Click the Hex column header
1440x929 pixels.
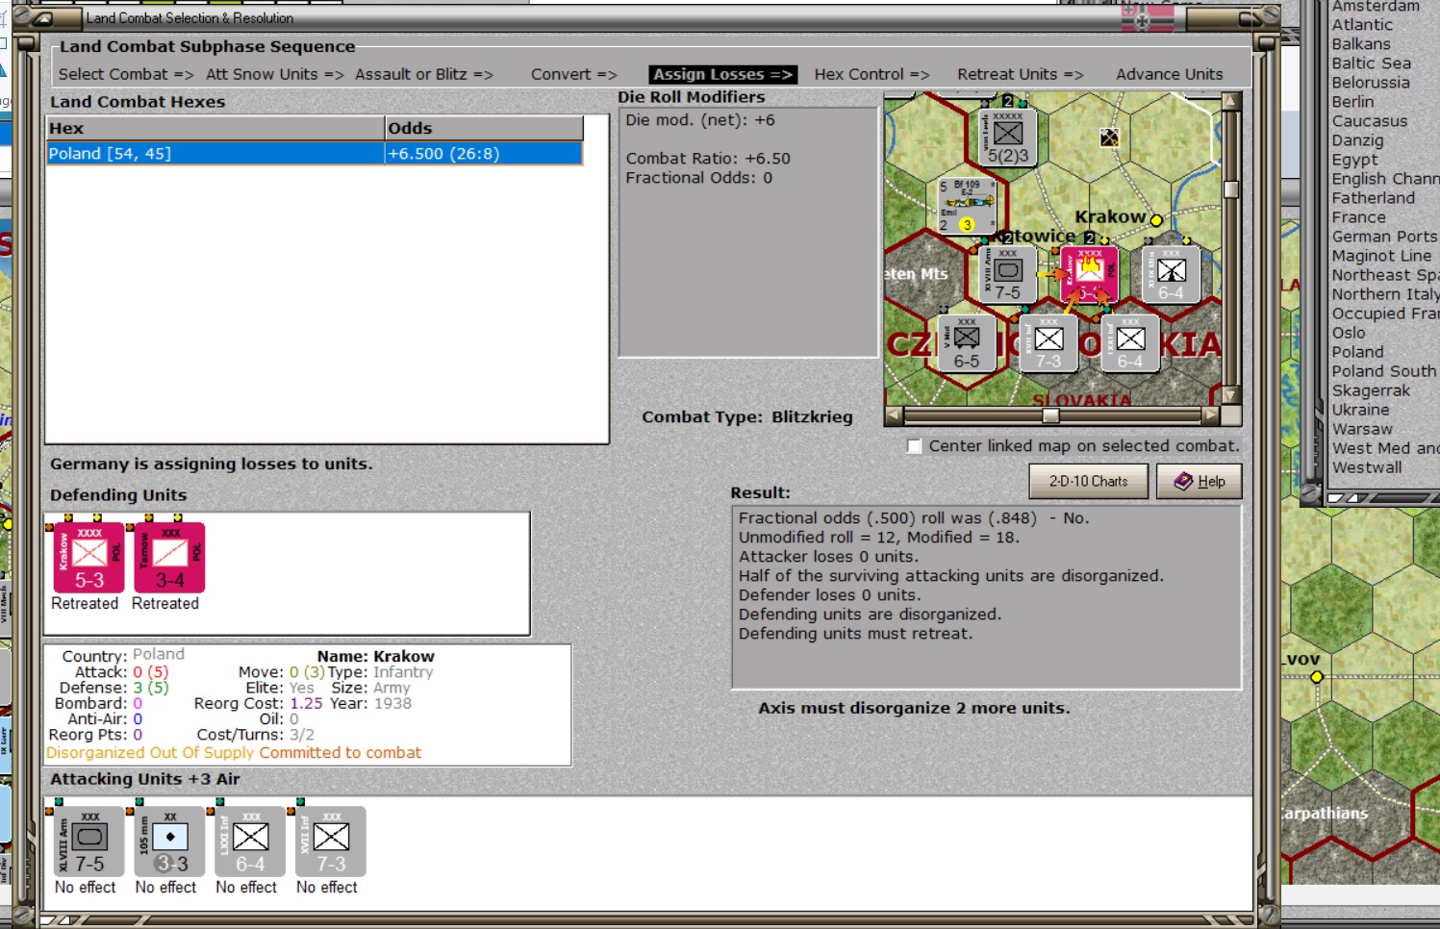pyautogui.click(x=215, y=128)
